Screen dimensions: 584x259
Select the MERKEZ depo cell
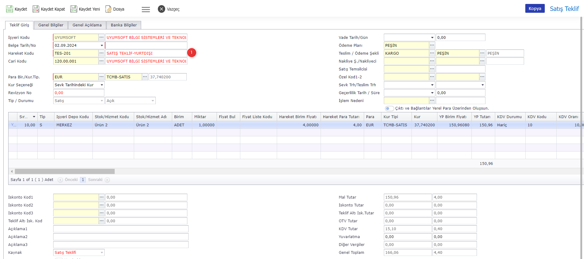[73, 125]
